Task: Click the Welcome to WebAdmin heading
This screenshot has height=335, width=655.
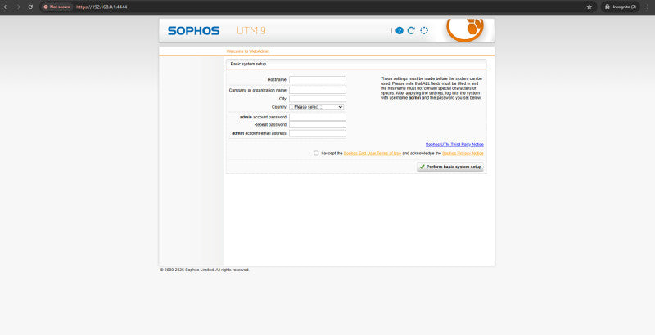Action: point(248,51)
